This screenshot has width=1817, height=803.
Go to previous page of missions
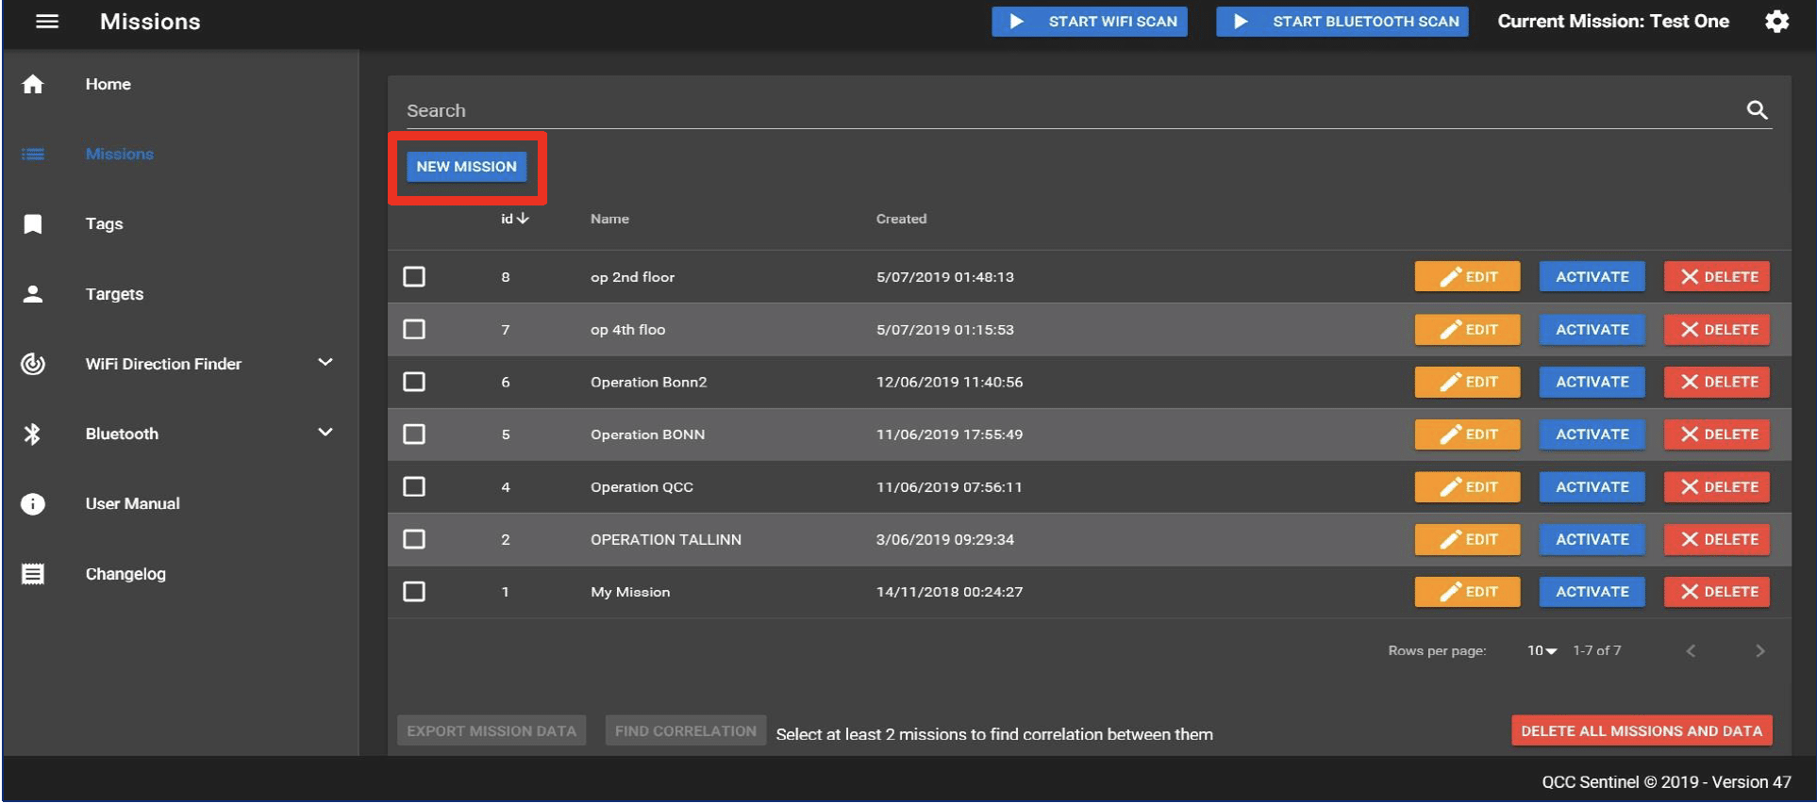[x=1691, y=650]
